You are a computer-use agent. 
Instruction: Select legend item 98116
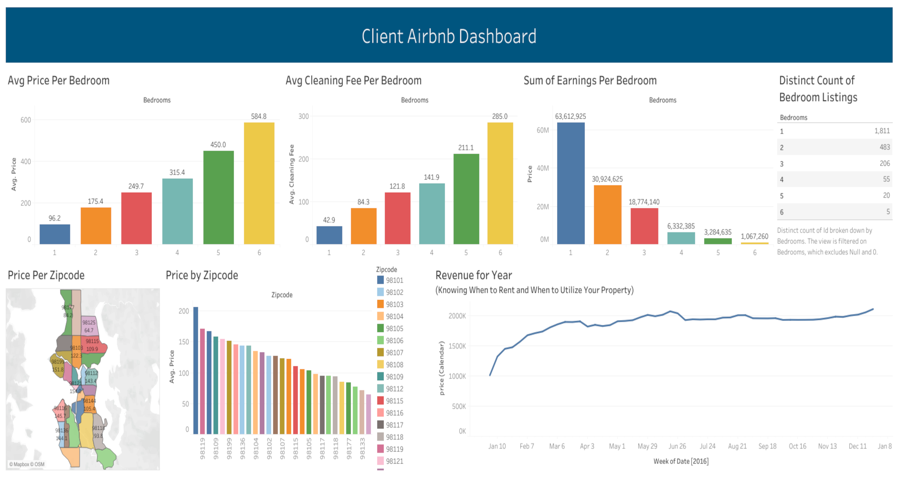point(391,413)
